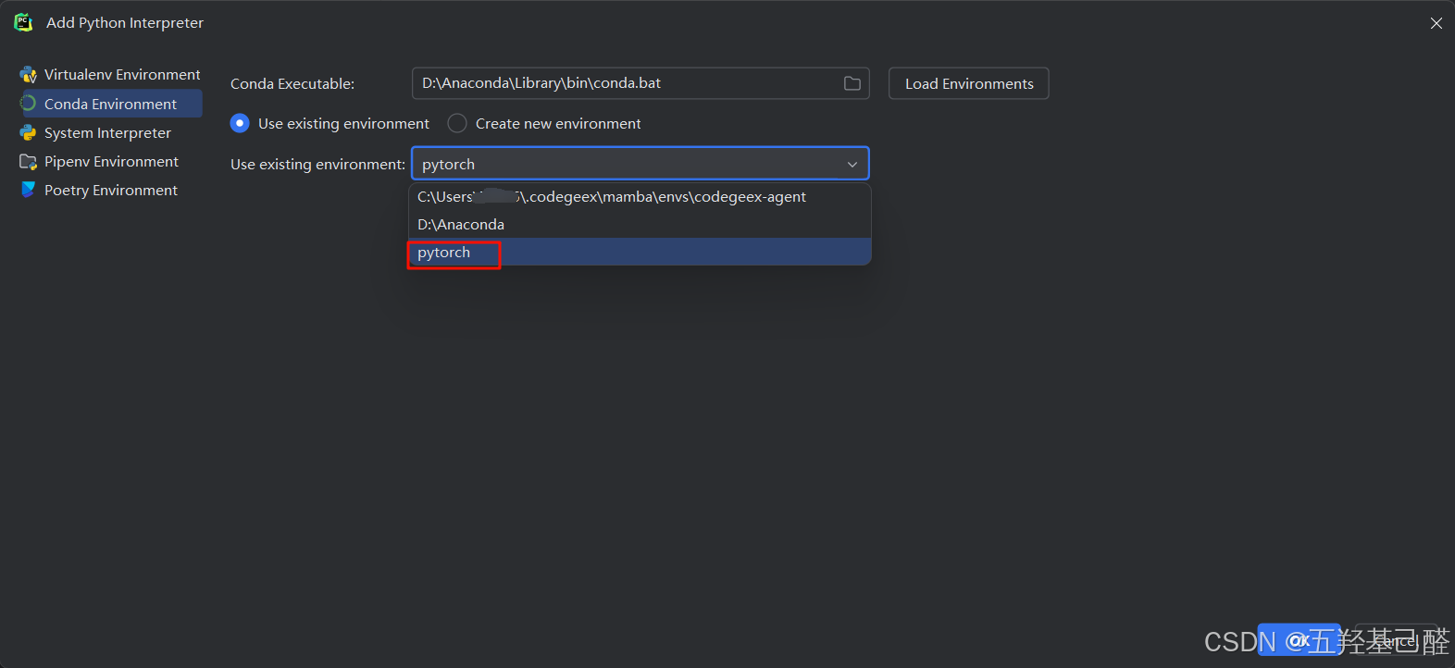Collapse the existing environment dropdown arrow
The width and height of the screenshot is (1455, 668).
[x=852, y=165]
